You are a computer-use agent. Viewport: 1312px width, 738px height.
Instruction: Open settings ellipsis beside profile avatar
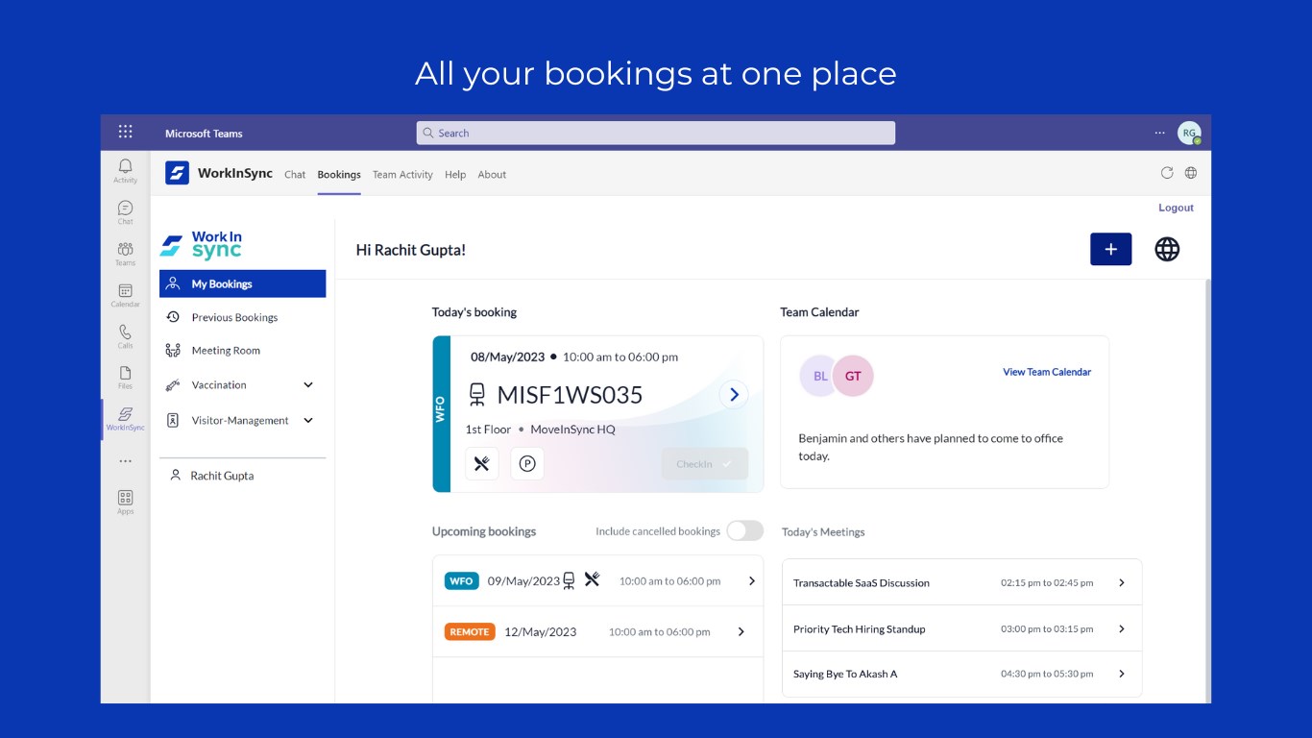click(1160, 134)
